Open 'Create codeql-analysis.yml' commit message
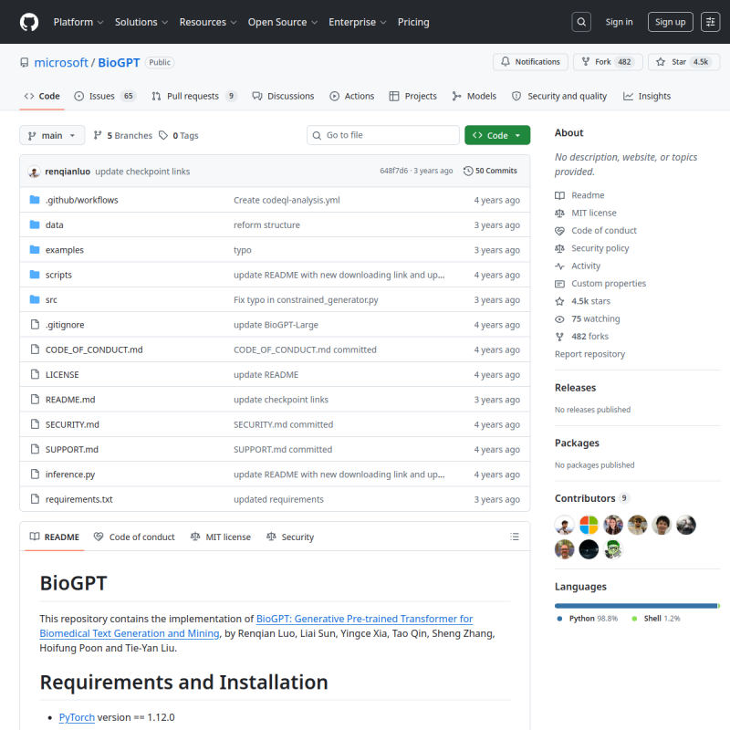The image size is (730, 730). [287, 200]
